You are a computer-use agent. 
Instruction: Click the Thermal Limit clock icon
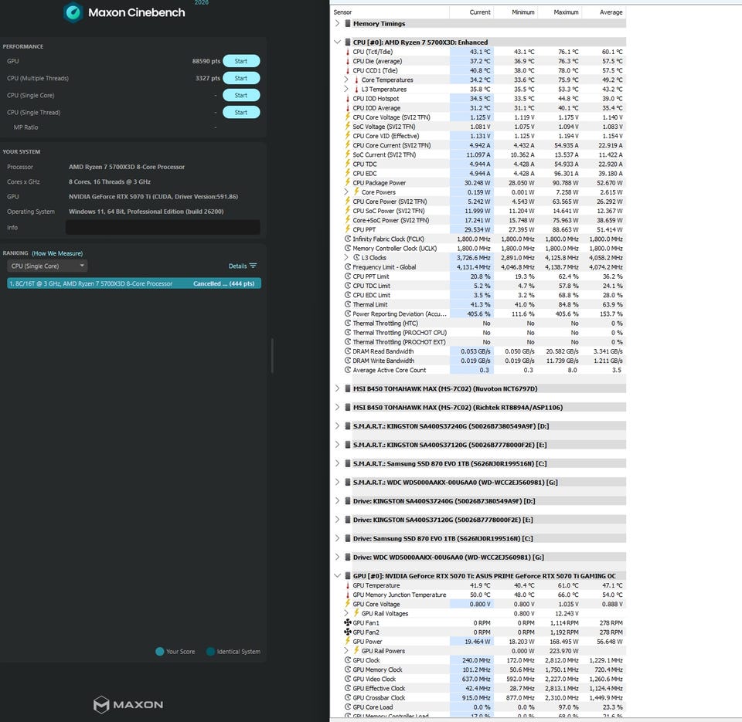coord(348,304)
